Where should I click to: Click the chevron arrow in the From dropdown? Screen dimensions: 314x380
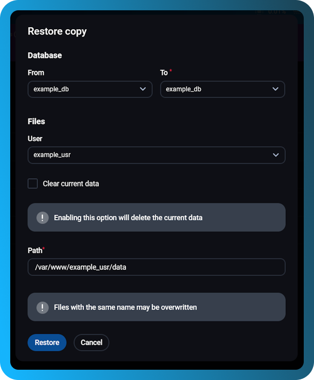click(x=143, y=89)
